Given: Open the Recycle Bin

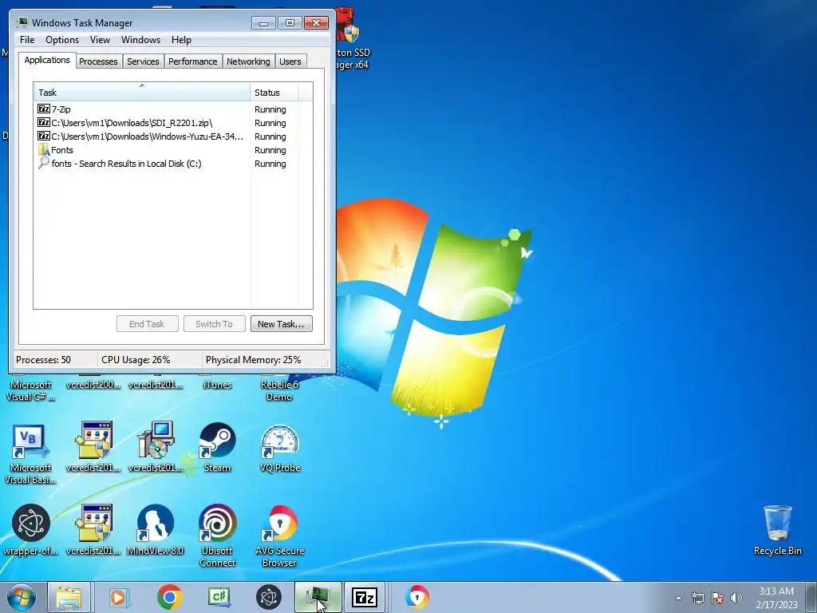Looking at the screenshot, I should [777, 530].
